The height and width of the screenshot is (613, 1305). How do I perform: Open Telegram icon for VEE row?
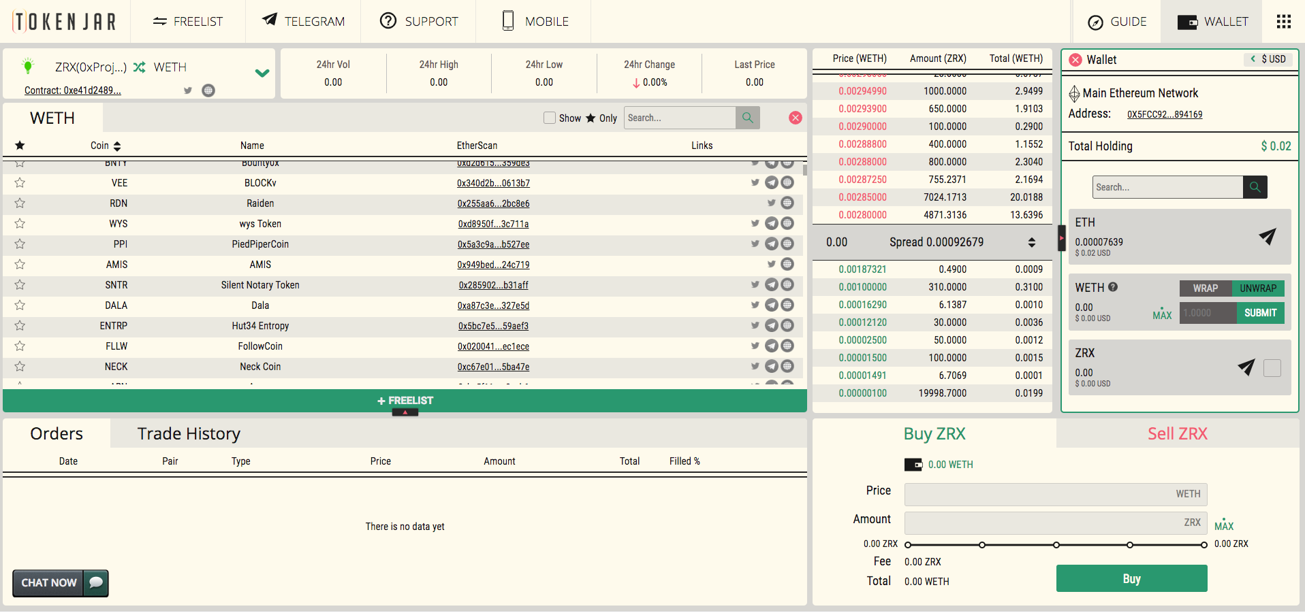click(772, 182)
